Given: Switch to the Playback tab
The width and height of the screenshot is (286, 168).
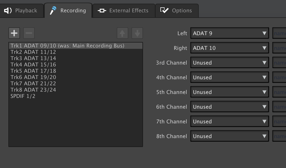Looking at the screenshot, I should pos(21,10).
